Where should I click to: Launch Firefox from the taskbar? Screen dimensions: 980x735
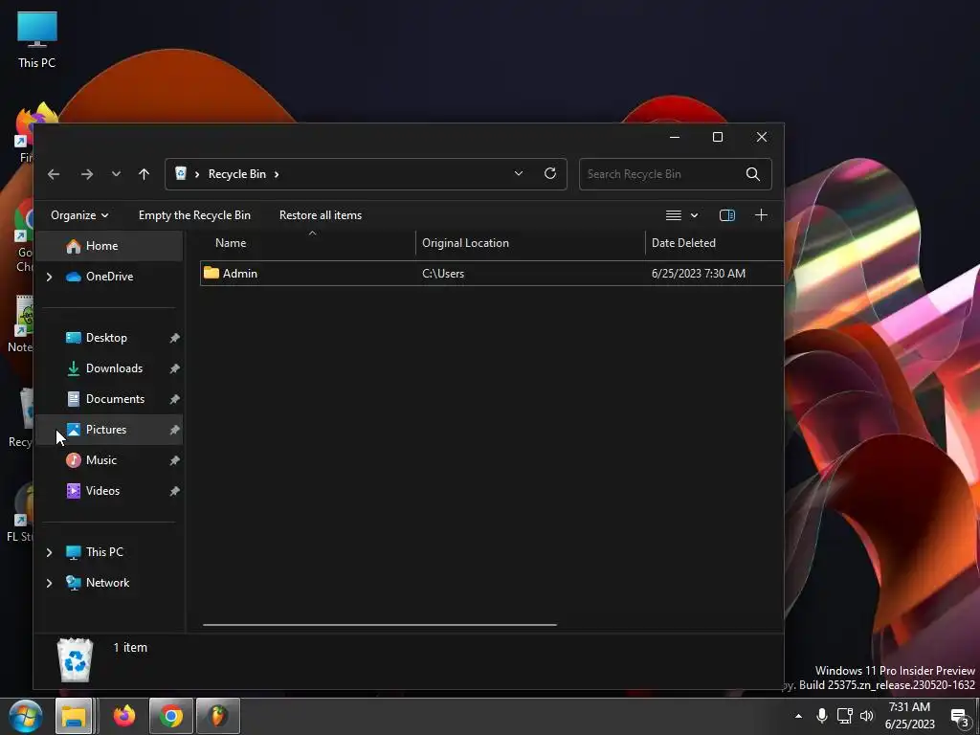[124, 716]
